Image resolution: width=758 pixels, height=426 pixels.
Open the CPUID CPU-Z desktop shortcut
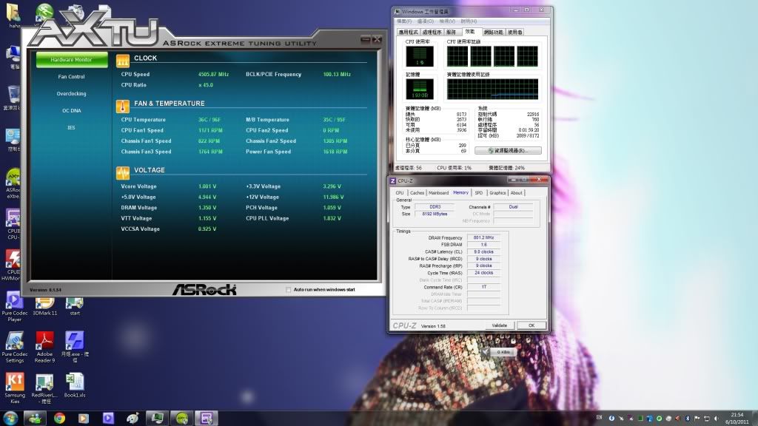pyautogui.click(x=13, y=224)
